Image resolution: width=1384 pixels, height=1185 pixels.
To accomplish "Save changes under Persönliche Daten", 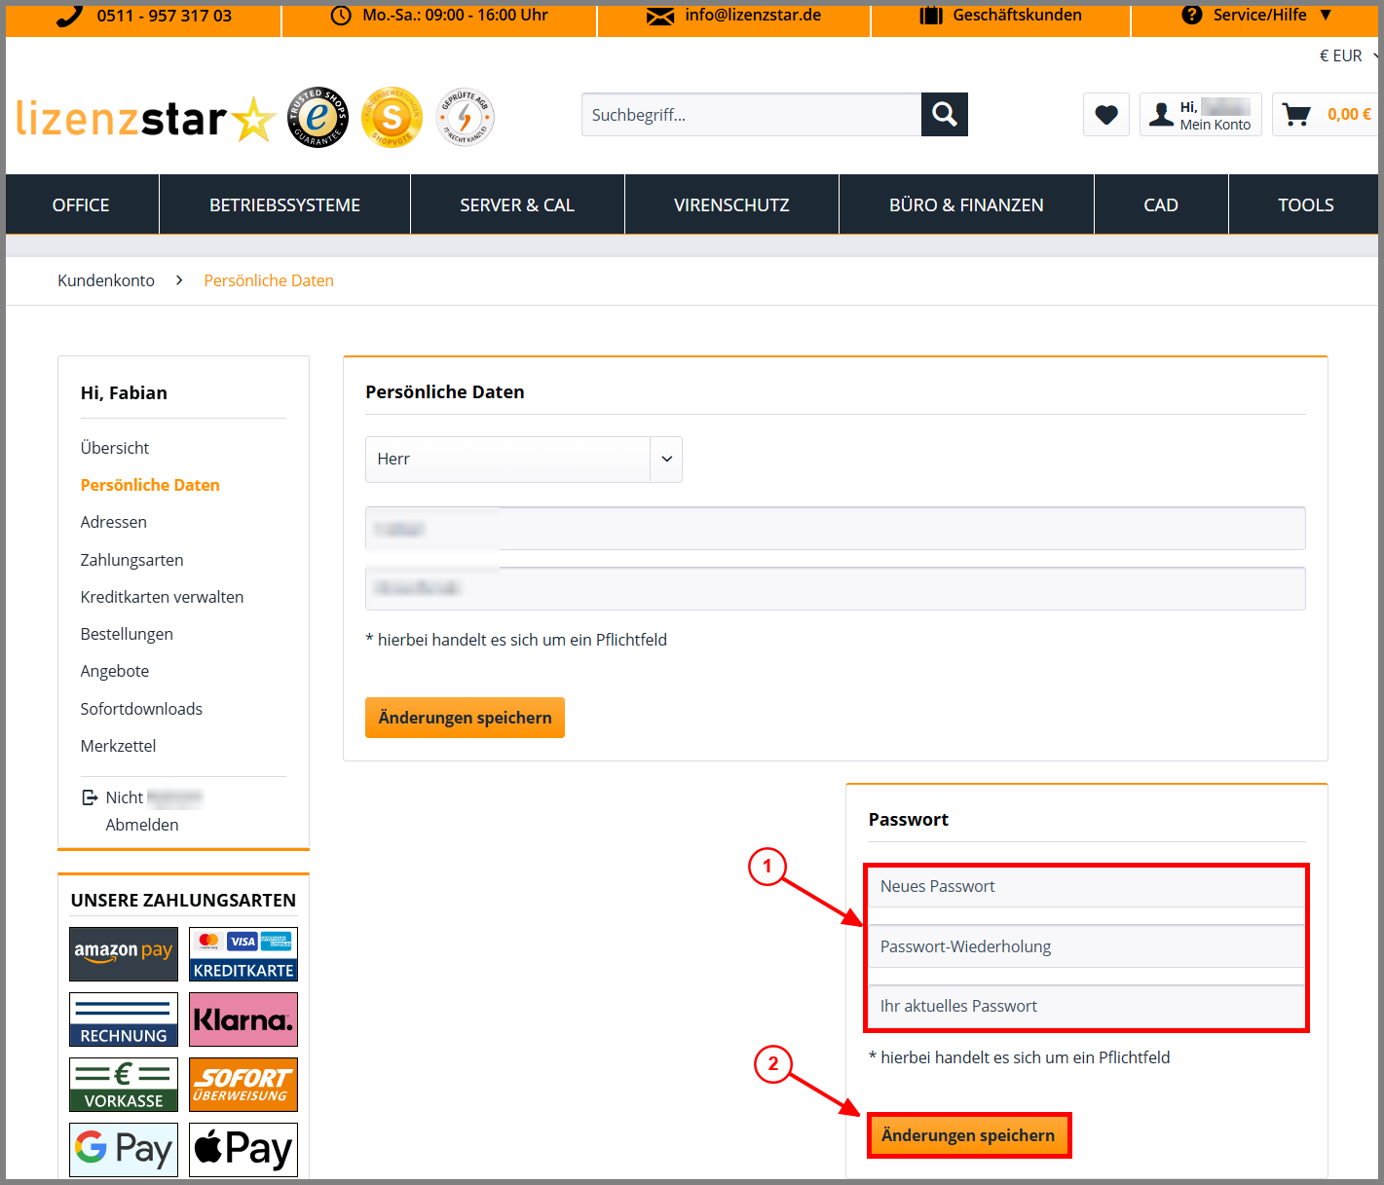I will pyautogui.click(x=465, y=718).
